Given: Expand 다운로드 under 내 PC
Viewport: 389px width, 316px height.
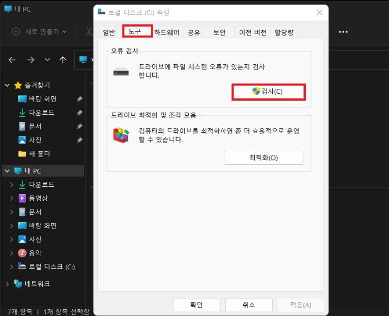Looking at the screenshot, I should tap(11, 185).
